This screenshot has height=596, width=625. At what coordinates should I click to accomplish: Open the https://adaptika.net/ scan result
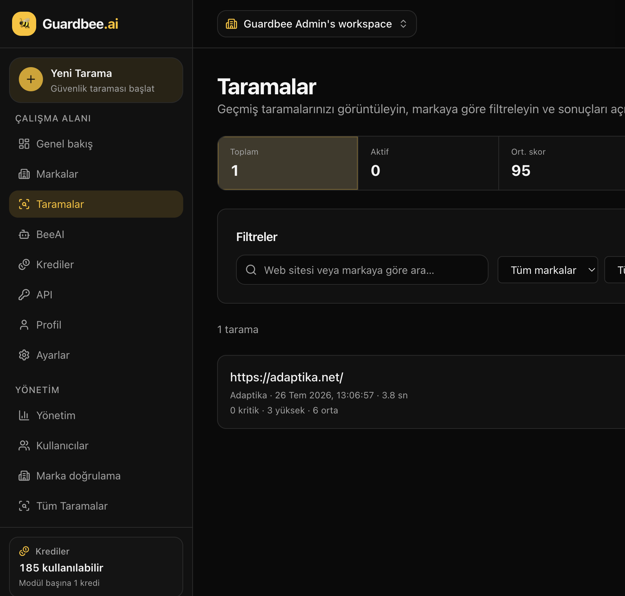pos(421,392)
